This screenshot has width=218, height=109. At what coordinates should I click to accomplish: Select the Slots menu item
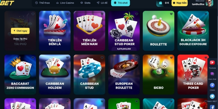tap(86, 3)
